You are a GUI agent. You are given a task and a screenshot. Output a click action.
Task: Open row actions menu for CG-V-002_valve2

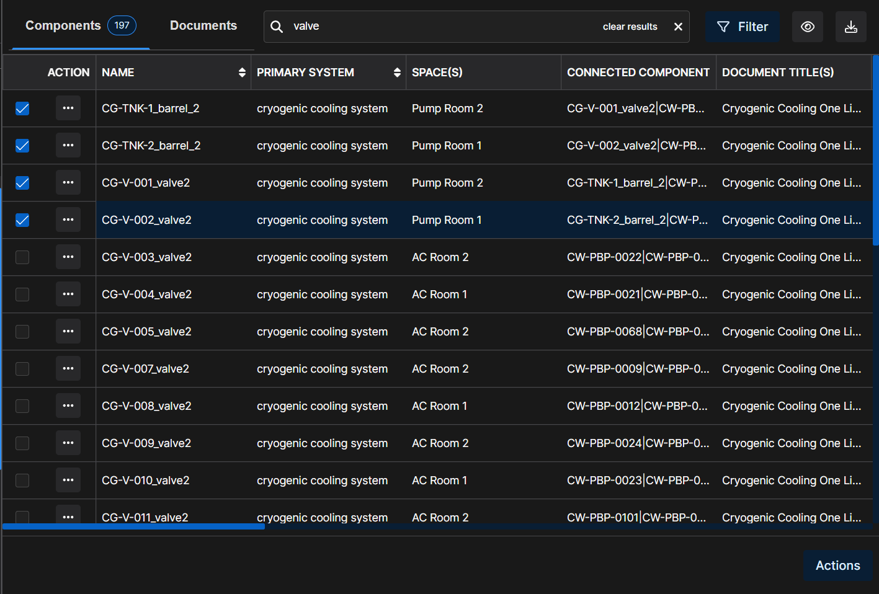(68, 219)
